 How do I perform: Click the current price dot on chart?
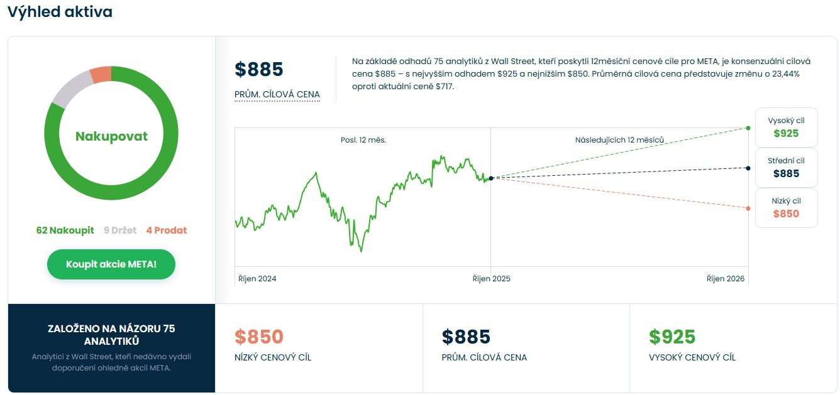[491, 178]
